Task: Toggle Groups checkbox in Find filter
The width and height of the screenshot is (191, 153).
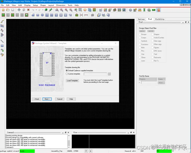Action: (x=140, y=34)
